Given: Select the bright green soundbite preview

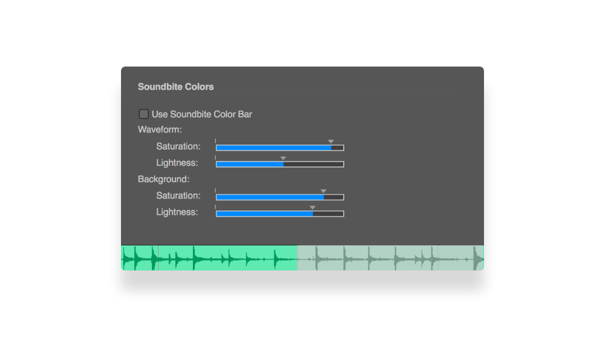Looking at the screenshot, I should point(209,258).
